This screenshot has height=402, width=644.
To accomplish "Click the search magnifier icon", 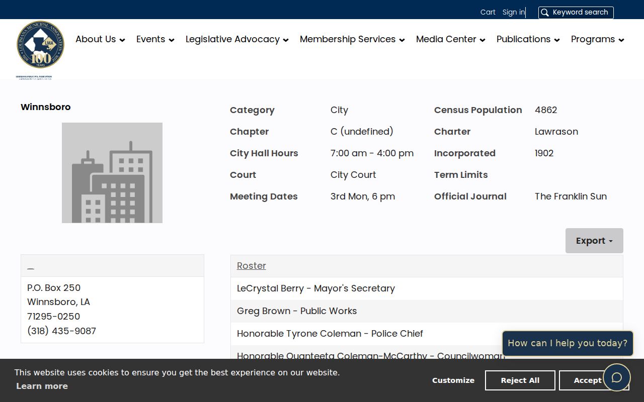I will coord(545,13).
